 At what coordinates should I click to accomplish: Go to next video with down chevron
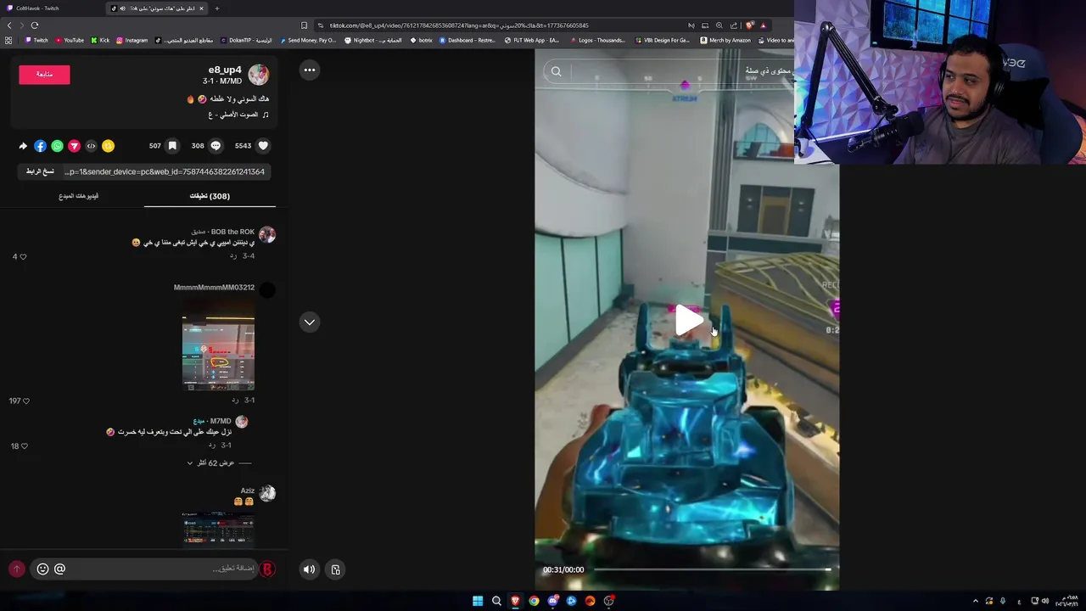310,322
